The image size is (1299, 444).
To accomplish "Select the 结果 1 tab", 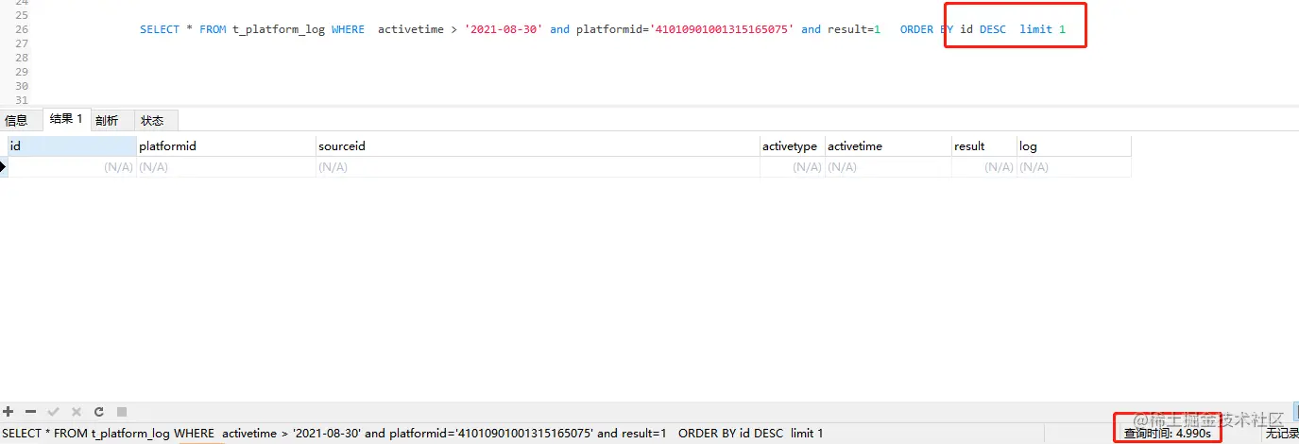I will 66,119.
